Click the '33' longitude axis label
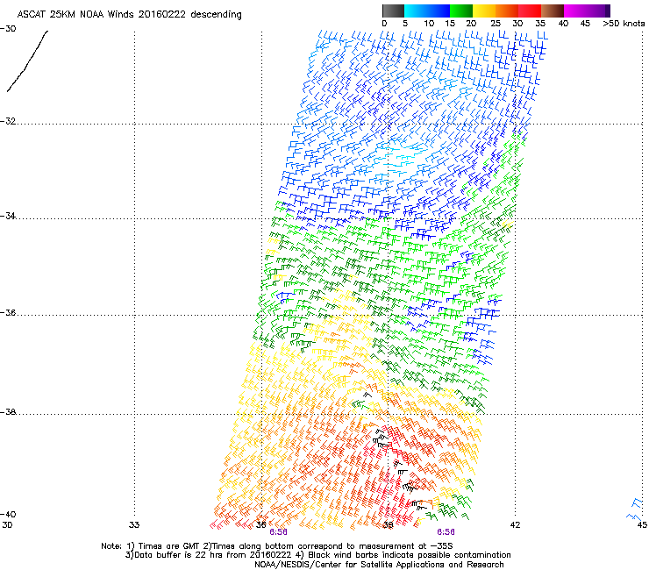This screenshot has width=649, height=570. pos(134,525)
